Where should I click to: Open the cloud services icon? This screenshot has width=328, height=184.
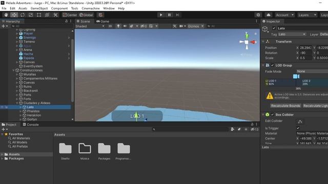(x=269, y=15)
